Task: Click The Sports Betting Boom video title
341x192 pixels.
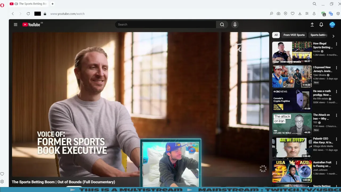Action: point(63,182)
